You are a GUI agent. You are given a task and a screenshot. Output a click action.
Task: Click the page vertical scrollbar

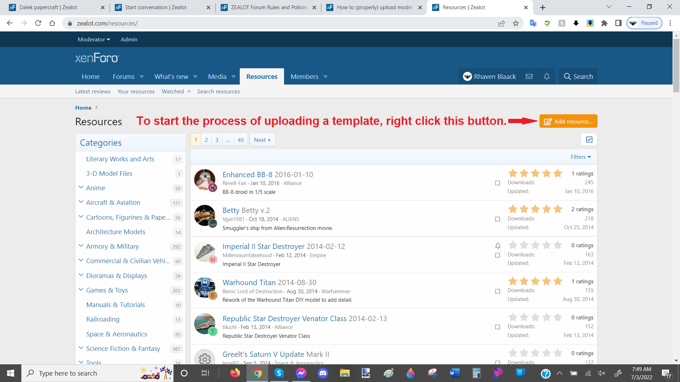[x=676, y=198]
